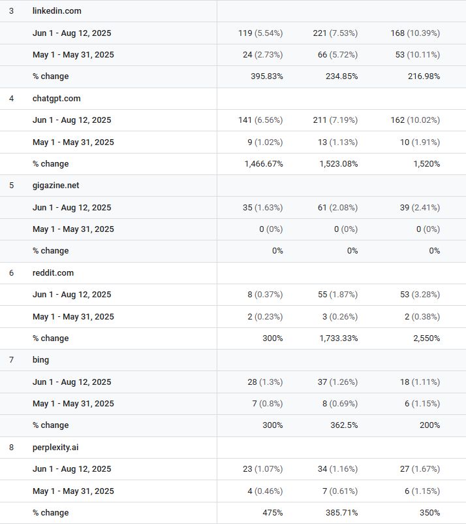This screenshot has width=466, height=524.
Task: Select the 1,466.67% change cell for chatgpt.com
Action: pos(264,164)
